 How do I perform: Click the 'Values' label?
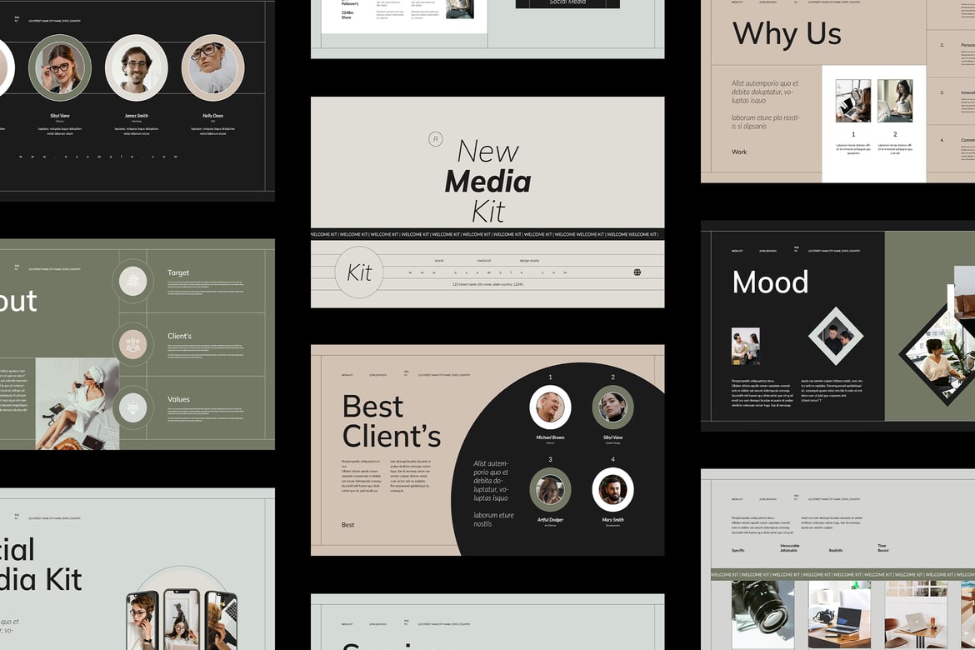(x=178, y=399)
